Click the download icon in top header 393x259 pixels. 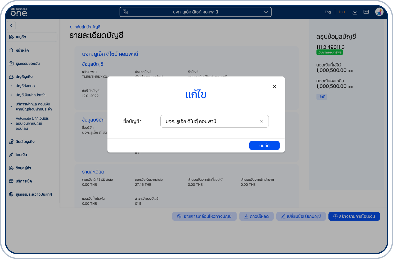(x=355, y=12)
